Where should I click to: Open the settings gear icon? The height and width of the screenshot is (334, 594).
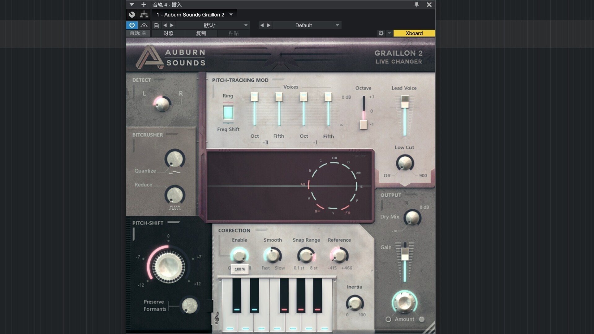click(381, 33)
